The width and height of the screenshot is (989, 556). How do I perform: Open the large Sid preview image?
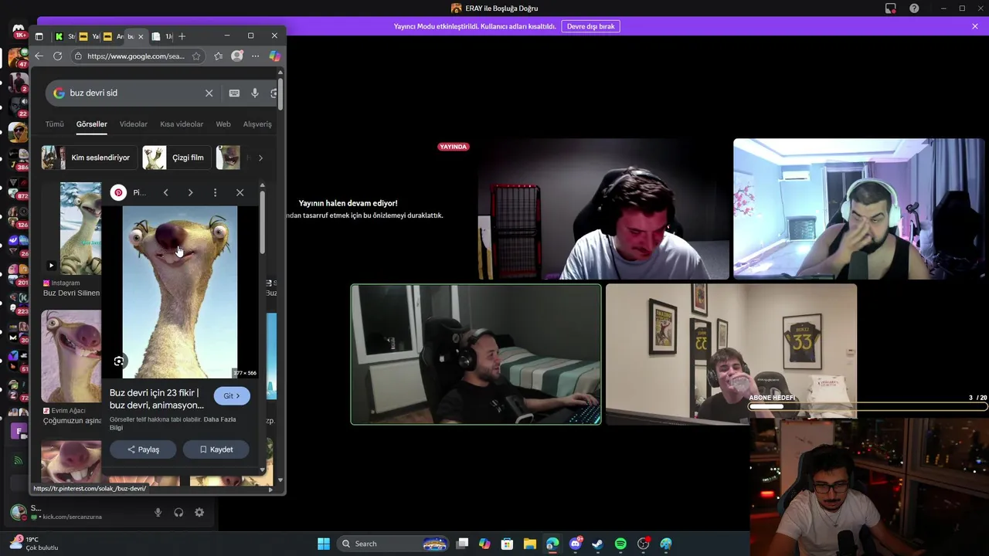click(x=180, y=292)
